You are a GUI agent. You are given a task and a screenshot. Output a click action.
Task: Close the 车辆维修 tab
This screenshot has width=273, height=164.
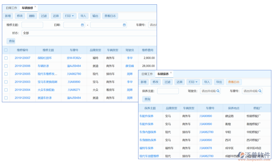35,7
